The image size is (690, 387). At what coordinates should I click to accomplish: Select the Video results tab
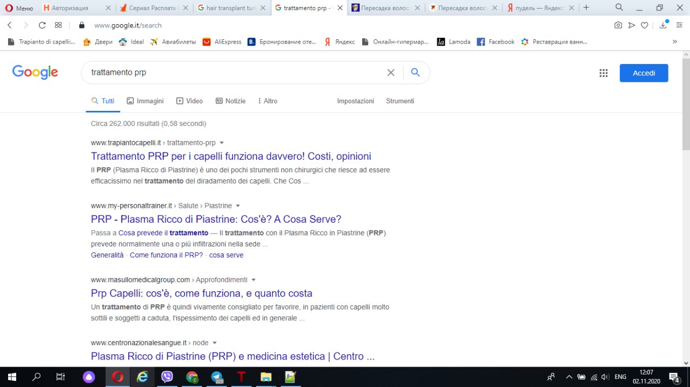pyautogui.click(x=189, y=101)
